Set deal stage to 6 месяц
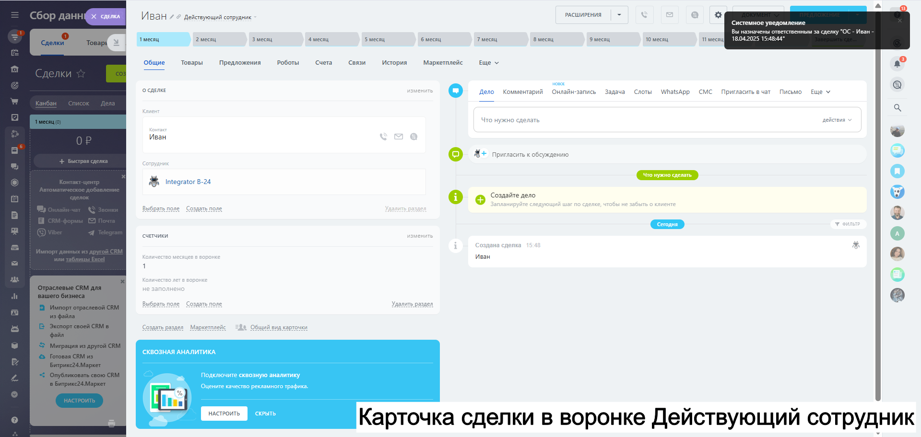This screenshot has height=437, width=921. point(445,39)
